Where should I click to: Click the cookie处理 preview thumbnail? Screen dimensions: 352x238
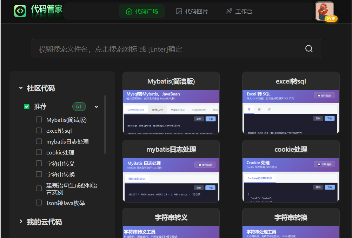291,180
